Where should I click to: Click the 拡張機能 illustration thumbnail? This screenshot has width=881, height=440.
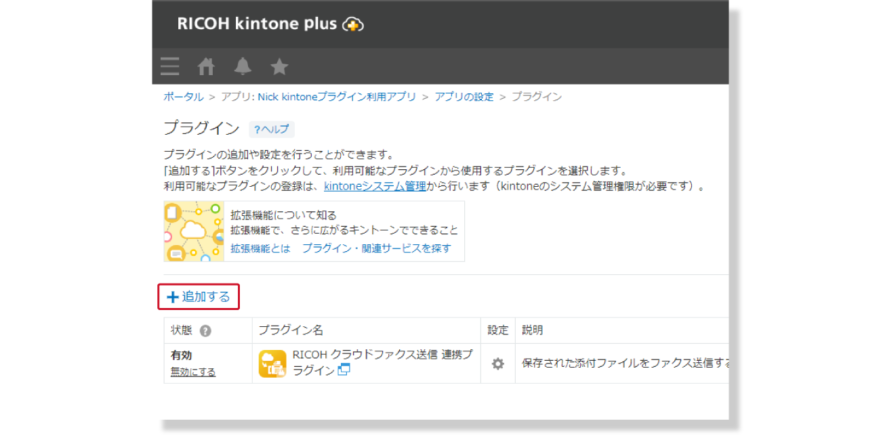point(194,231)
